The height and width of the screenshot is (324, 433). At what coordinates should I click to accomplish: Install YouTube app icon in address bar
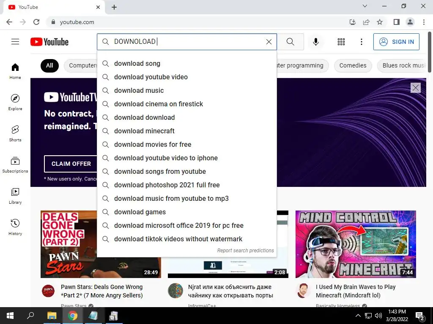click(352, 22)
